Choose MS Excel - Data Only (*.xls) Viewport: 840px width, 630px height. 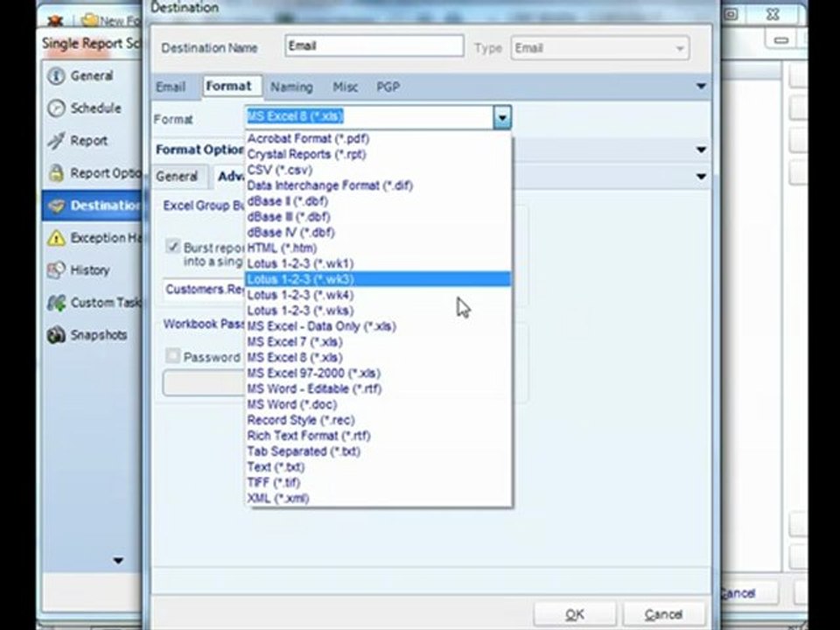[378, 325]
